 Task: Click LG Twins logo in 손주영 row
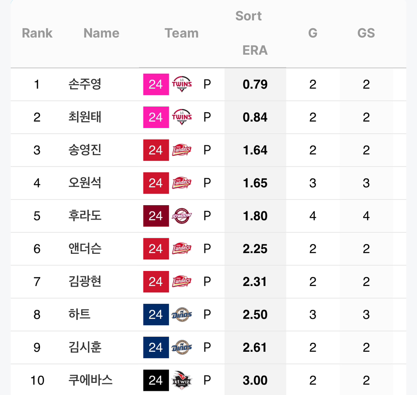coord(182,84)
